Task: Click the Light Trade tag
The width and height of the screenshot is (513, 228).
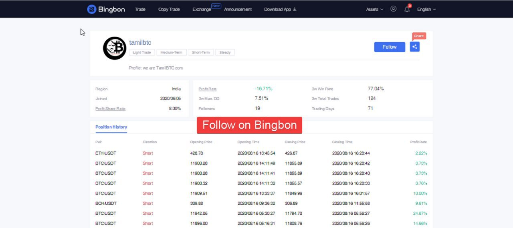Action: point(142,52)
